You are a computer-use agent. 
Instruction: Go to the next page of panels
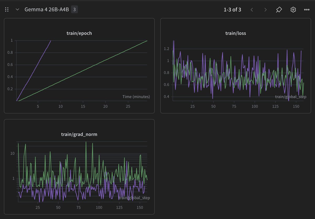pyautogui.click(x=265, y=10)
